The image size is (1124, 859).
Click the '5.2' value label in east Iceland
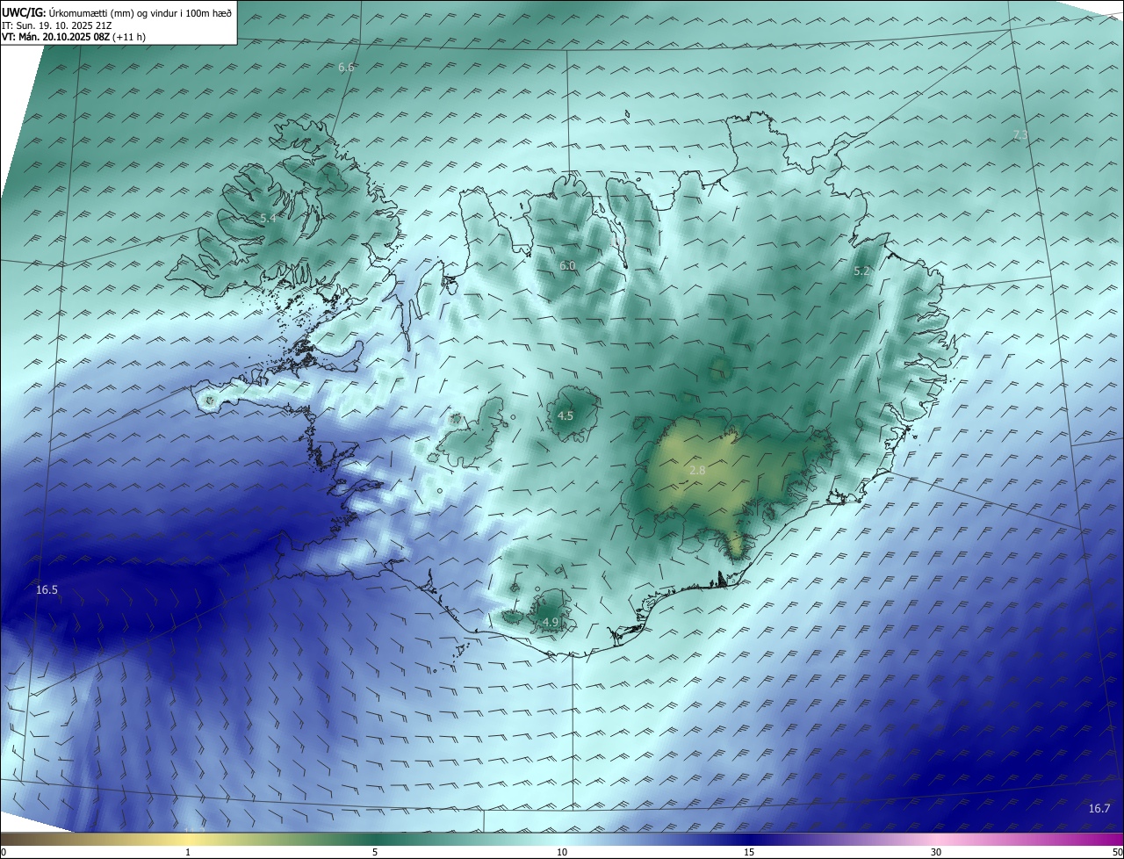(x=861, y=271)
